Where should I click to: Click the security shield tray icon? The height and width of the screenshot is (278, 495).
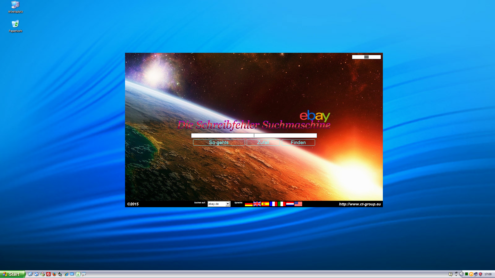click(481, 274)
